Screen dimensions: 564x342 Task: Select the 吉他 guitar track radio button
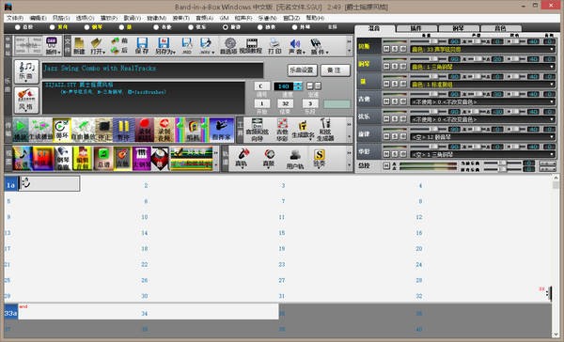pos(156,27)
